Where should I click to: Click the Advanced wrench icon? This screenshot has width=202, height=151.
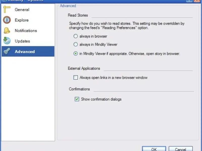[7, 51]
